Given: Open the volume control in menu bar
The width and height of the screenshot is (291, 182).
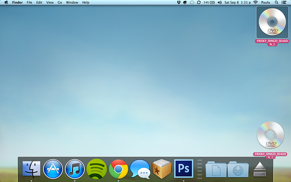Looking at the screenshot, I should [x=220, y=2].
